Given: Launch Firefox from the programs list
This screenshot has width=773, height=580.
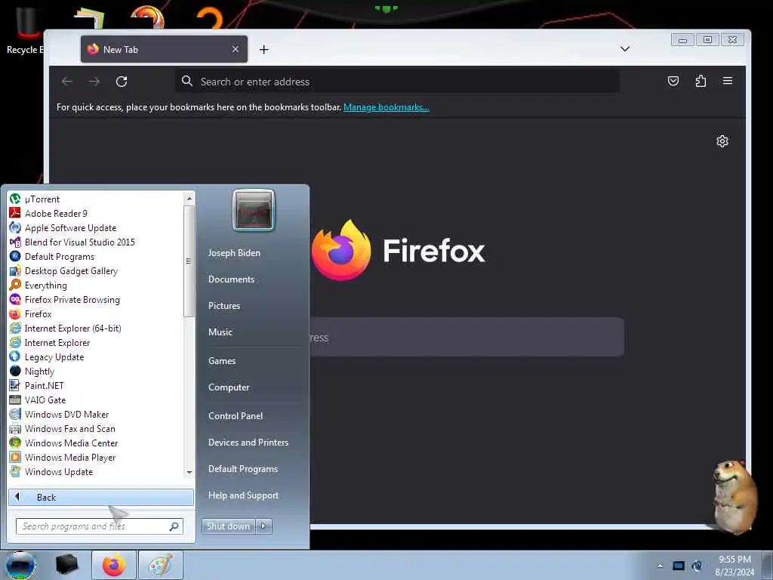Looking at the screenshot, I should [38, 313].
